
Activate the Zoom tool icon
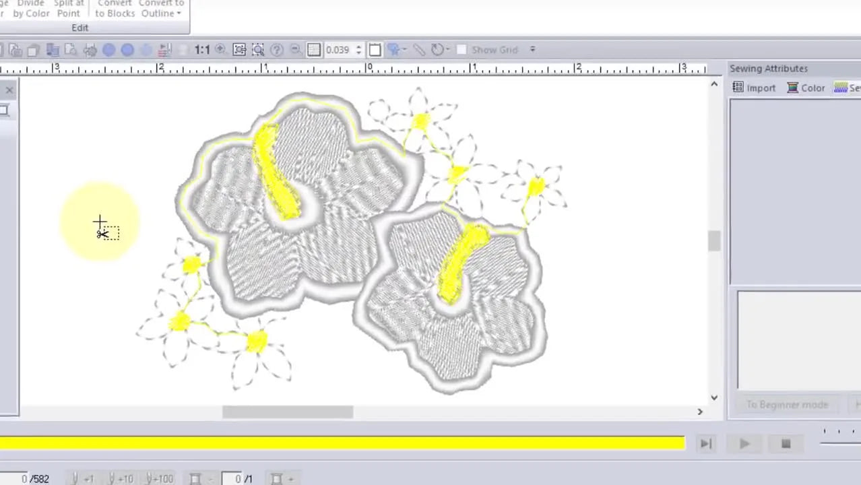[257, 49]
